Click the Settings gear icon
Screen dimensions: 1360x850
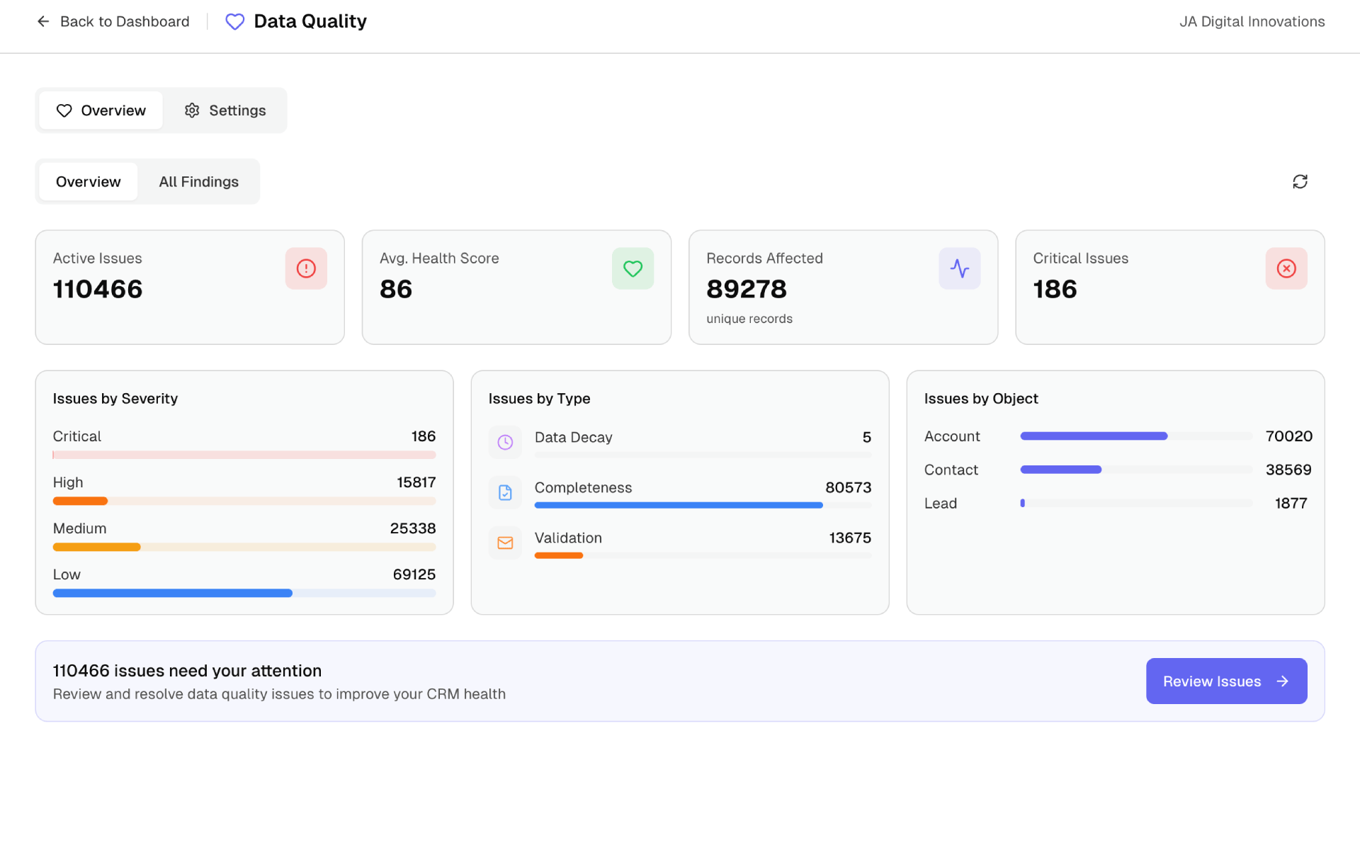(191, 110)
